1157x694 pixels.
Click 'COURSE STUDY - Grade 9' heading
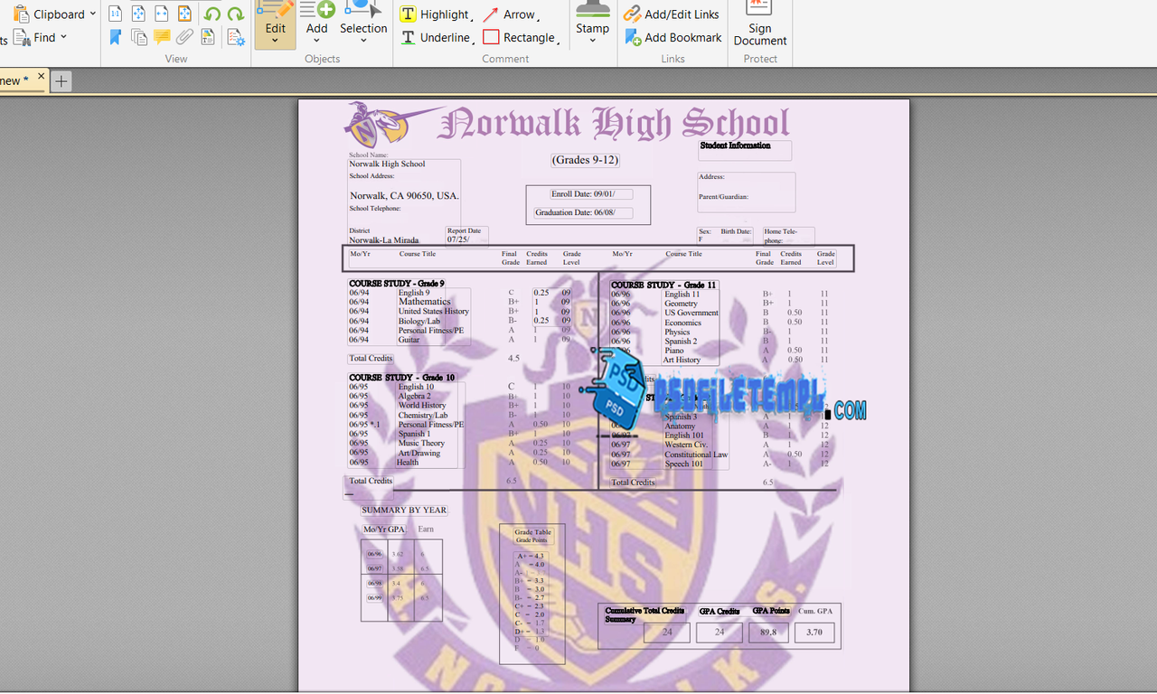coord(397,284)
